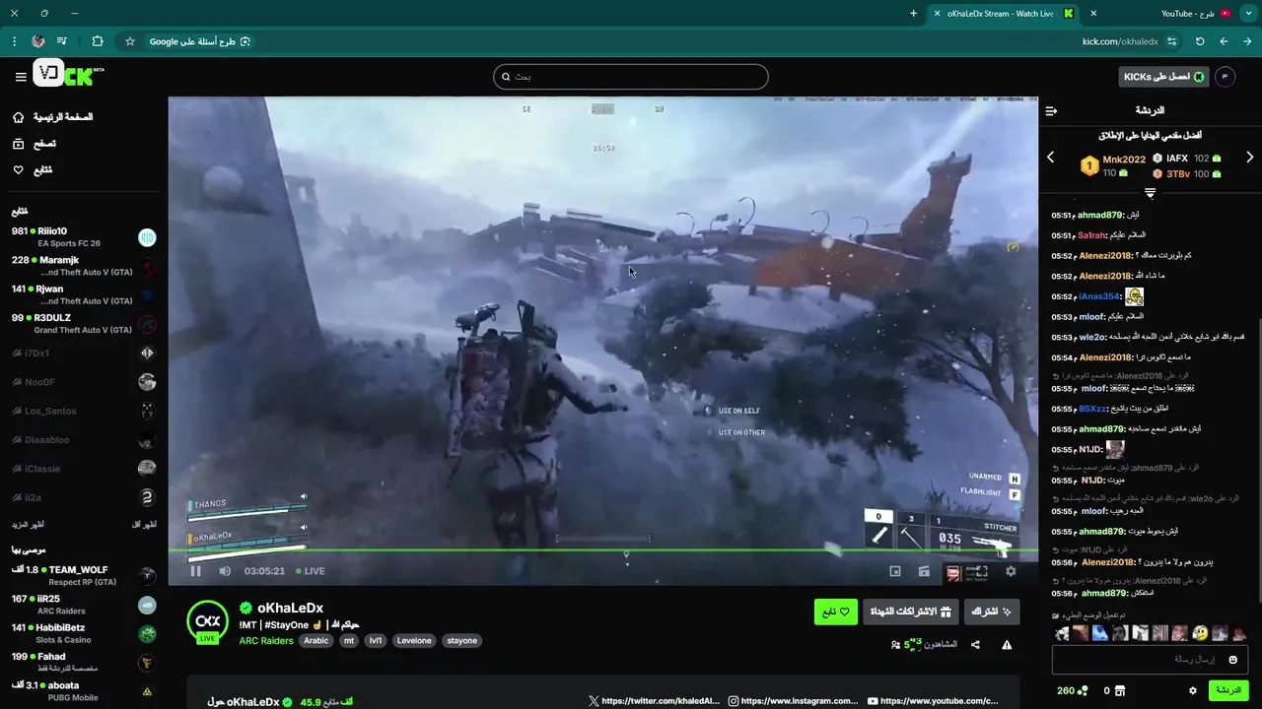
Task: Open TEAM_WOLF recommended channel
Action: pyautogui.click(x=84, y=576)
